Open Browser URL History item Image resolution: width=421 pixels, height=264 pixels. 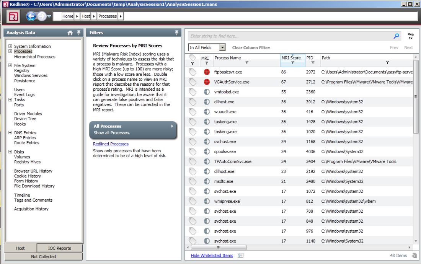pyautogui.click(x=33, y=171)
